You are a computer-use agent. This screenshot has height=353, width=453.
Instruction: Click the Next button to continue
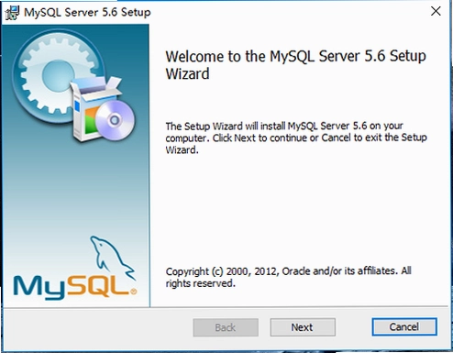(303, 327)
